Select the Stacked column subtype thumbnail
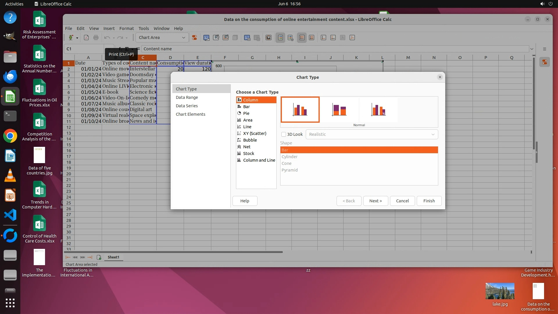This screenshot has width=558, height=314. click(x=339, y=110)
